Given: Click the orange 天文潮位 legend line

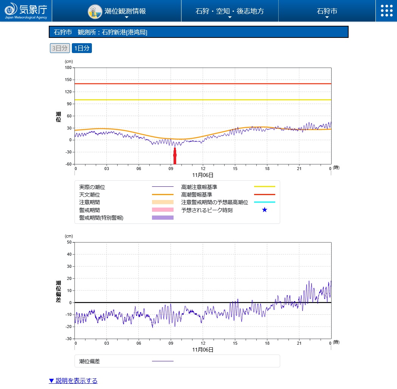Looking at the screenshot, I should [163, 194].
